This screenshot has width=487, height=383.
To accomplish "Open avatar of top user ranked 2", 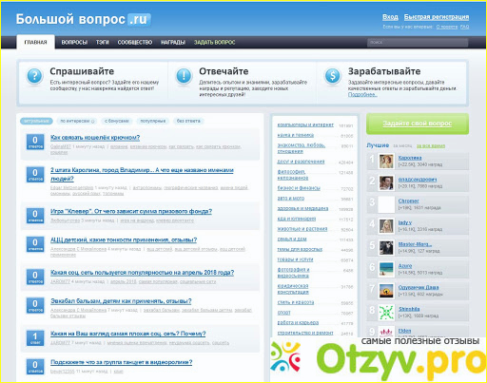I will [386, 182].
